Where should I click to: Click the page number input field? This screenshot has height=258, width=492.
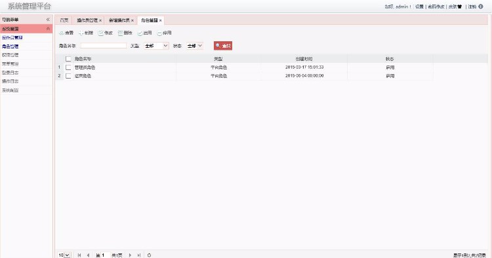pyautogui.click(x=106, y=255)
